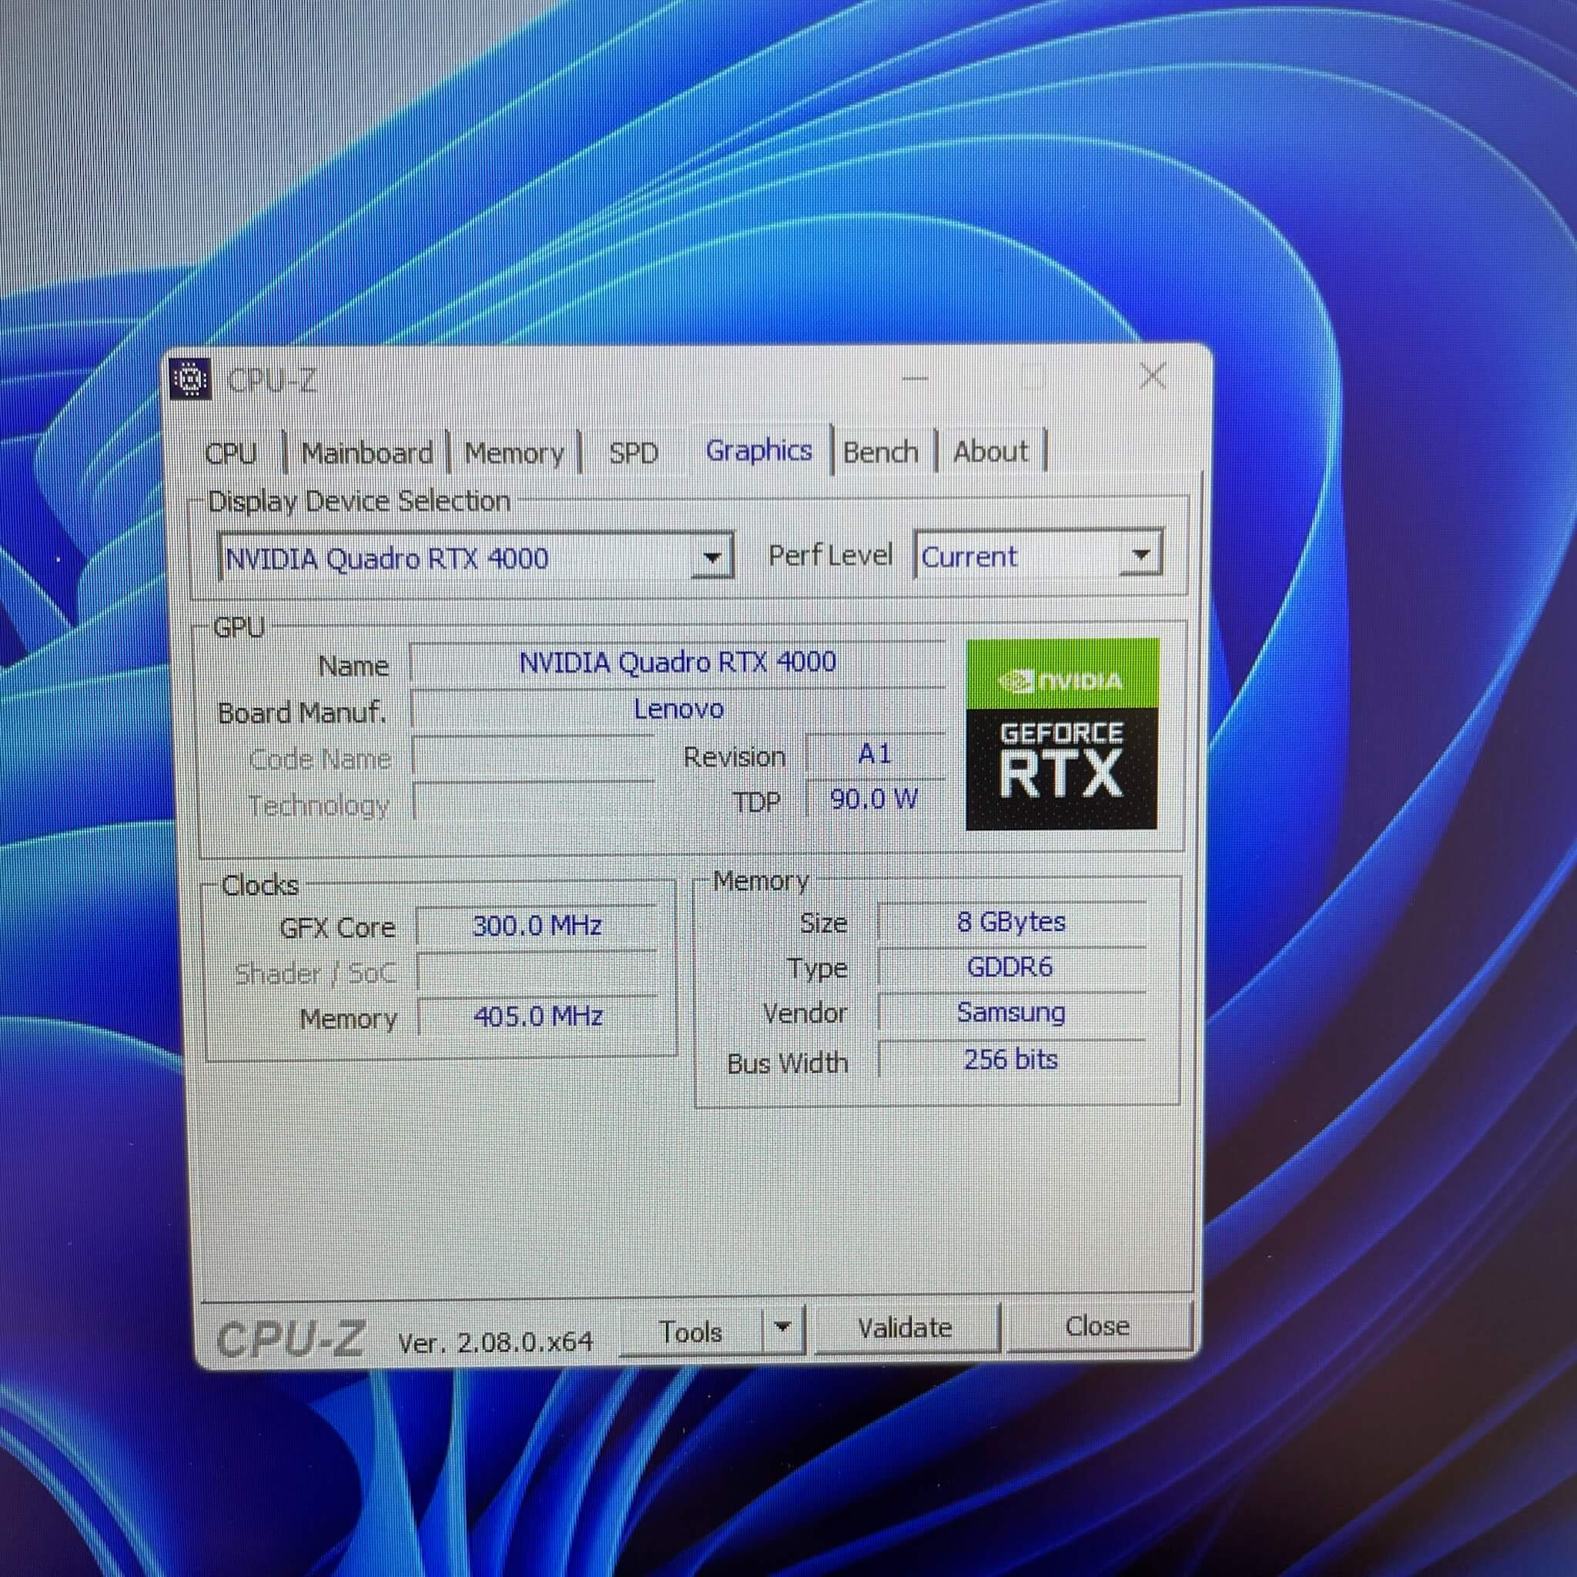Click the Memory clock 405.0 MHz value
The image size is (1577, 1577).
pos(538,1016)
